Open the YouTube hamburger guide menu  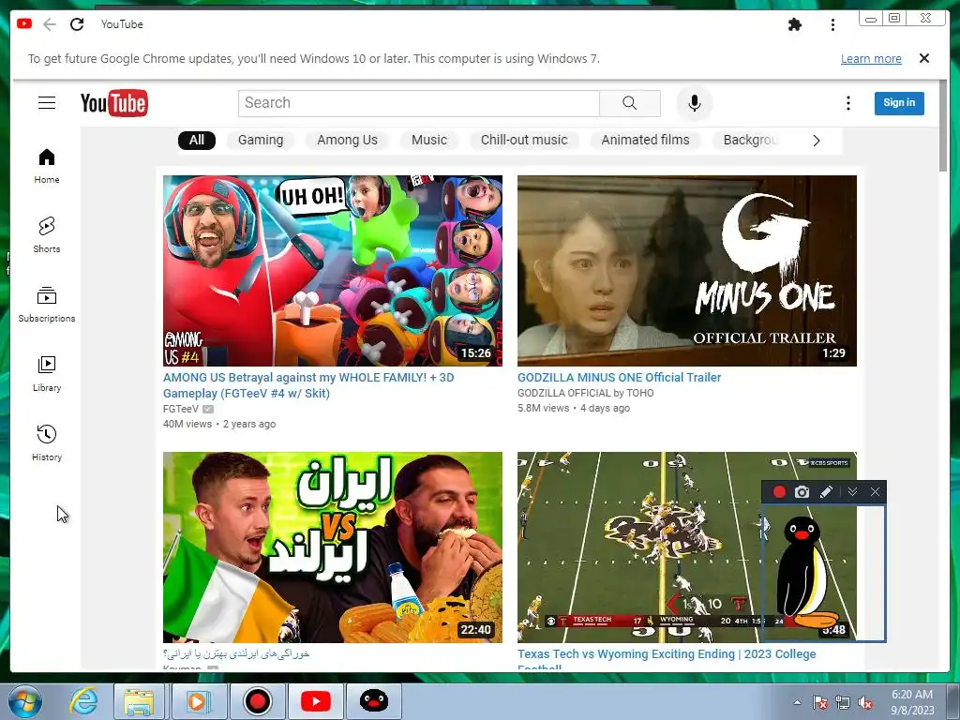(x=47, y=103)
